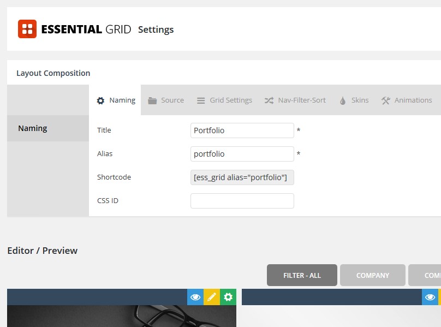Click the Layout Composition heading
Image resolution: width=441 pixels, height=327 pixels.
click(53, 73)
